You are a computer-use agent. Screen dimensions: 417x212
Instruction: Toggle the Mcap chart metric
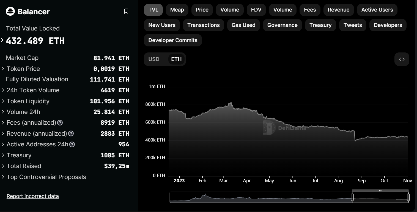(177, 10)
